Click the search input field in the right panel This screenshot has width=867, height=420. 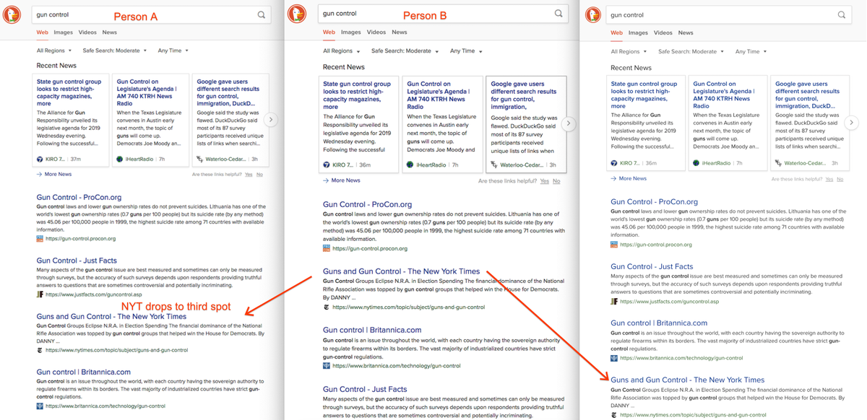[x=728, y=14]
